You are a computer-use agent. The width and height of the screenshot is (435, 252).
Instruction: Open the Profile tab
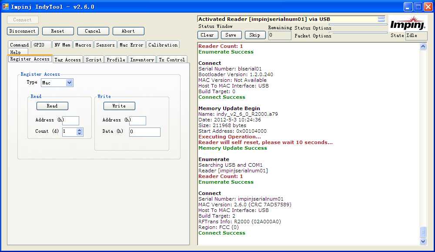(x=116, y=60)
